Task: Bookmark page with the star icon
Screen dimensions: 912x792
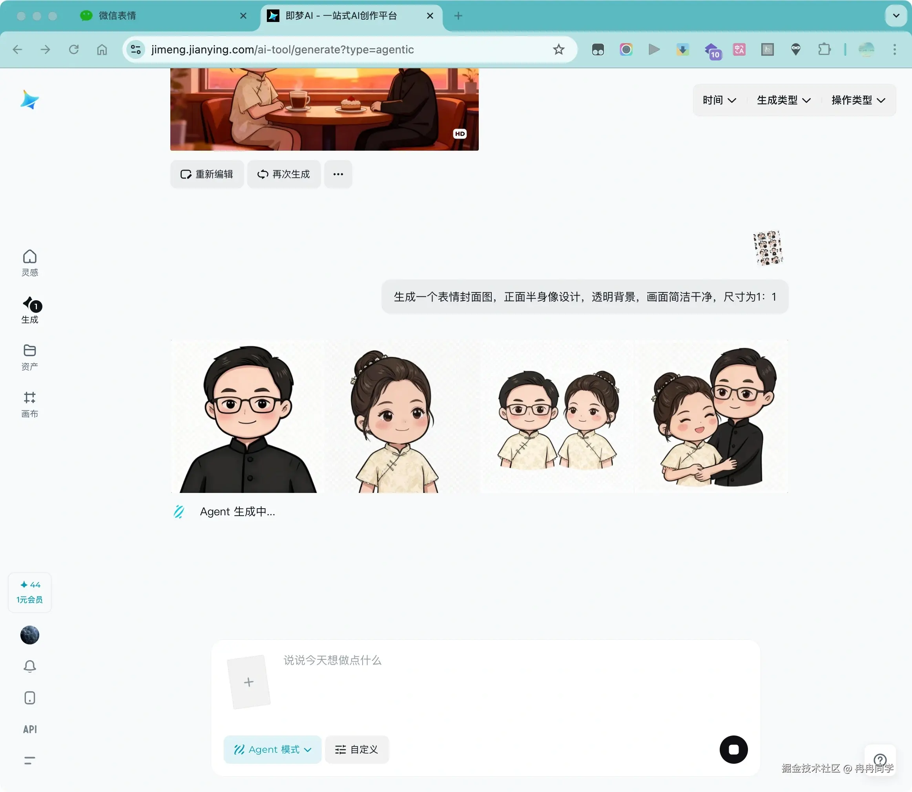Action: (558, 49)
